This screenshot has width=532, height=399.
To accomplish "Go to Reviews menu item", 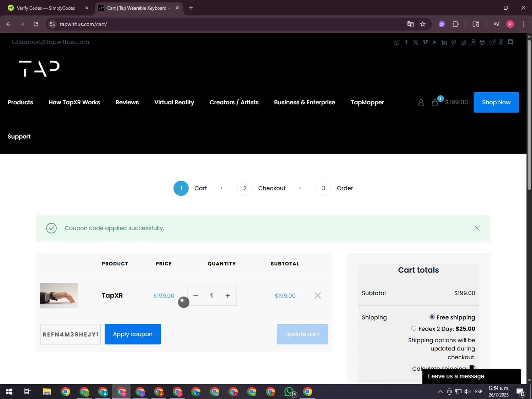I will pyautogui.click(x=127, y=102).
